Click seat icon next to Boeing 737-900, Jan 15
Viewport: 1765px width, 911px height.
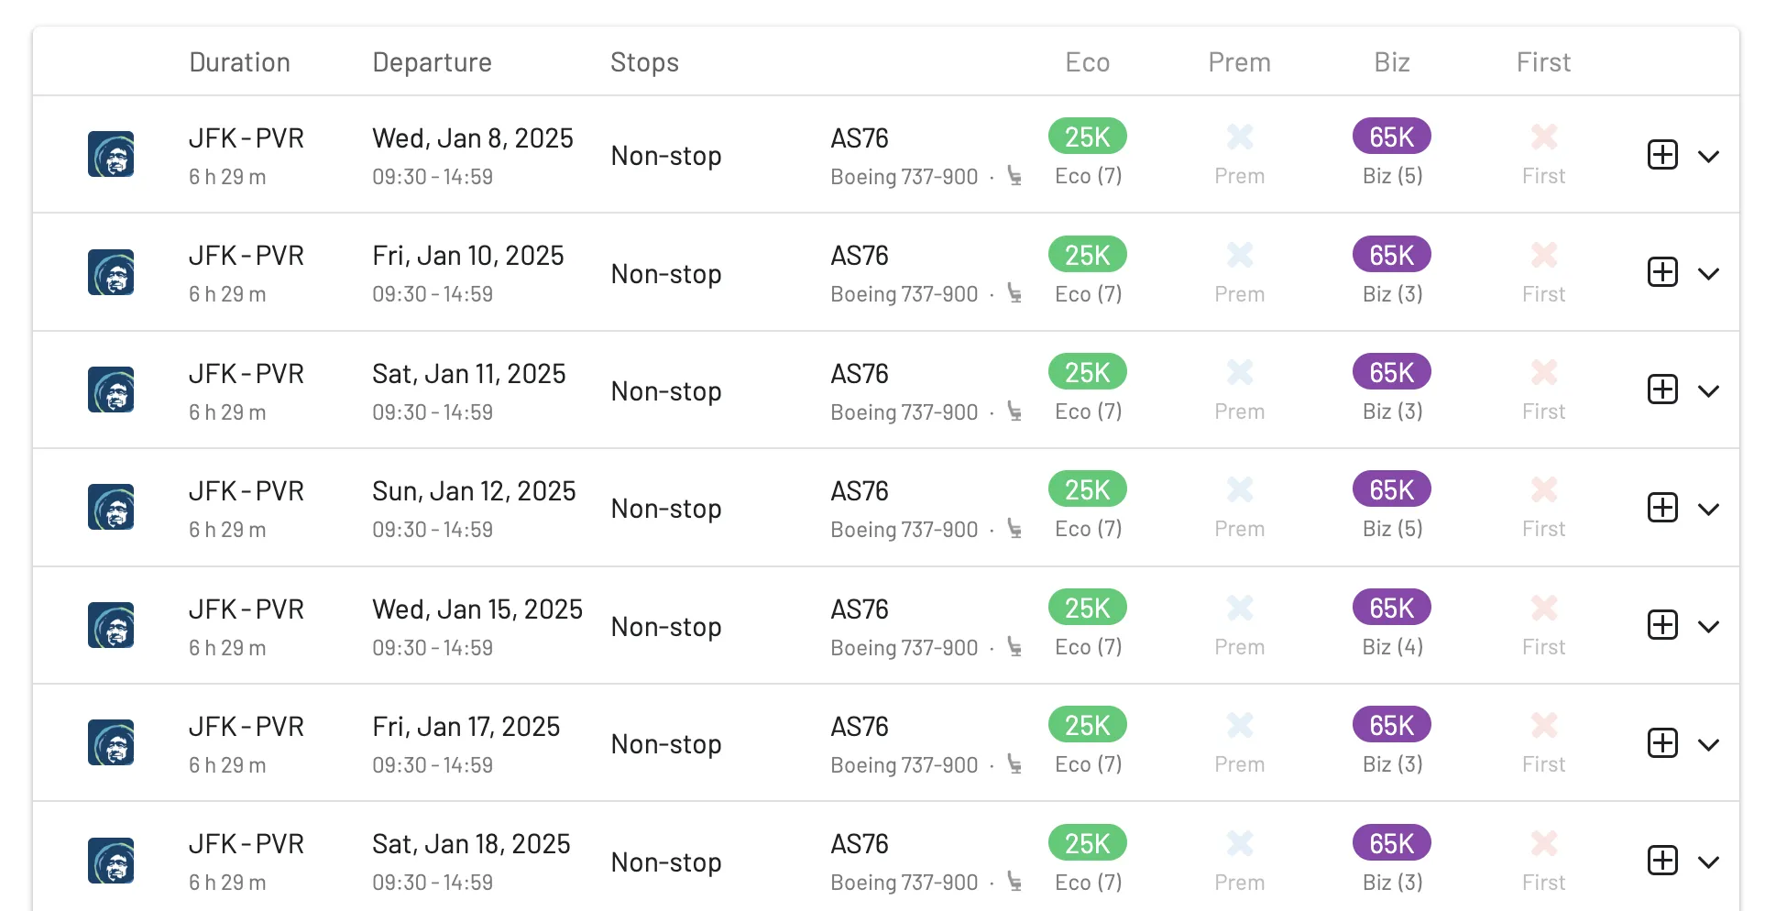coord(1014,646)
